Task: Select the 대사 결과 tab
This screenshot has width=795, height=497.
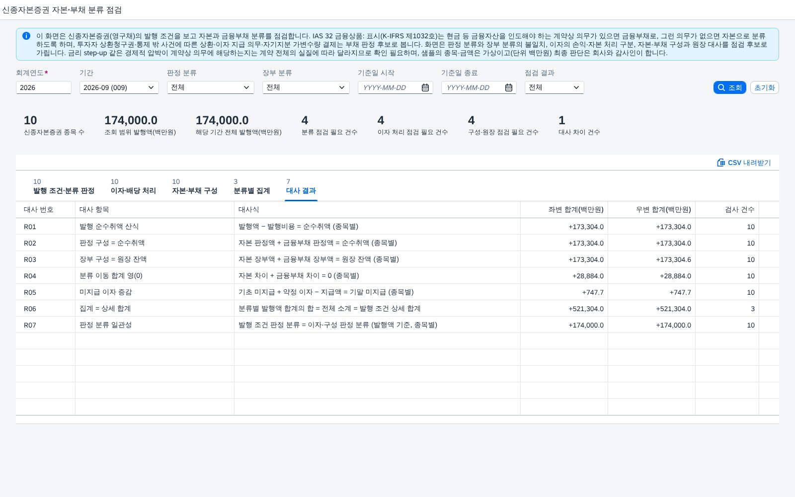Action: pyautogui.click(x=301, y=186)
